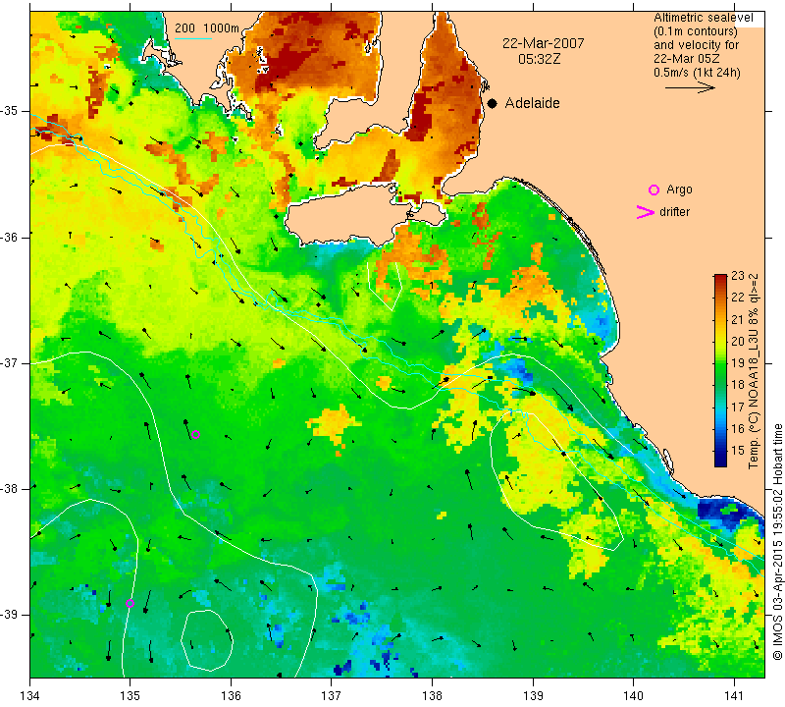The image size is (785, 707).
Task: Click the Argo legend label
Action: pos(679,190)
